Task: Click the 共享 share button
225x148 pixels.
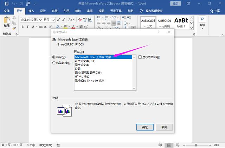Action: (x=215, y=11)
